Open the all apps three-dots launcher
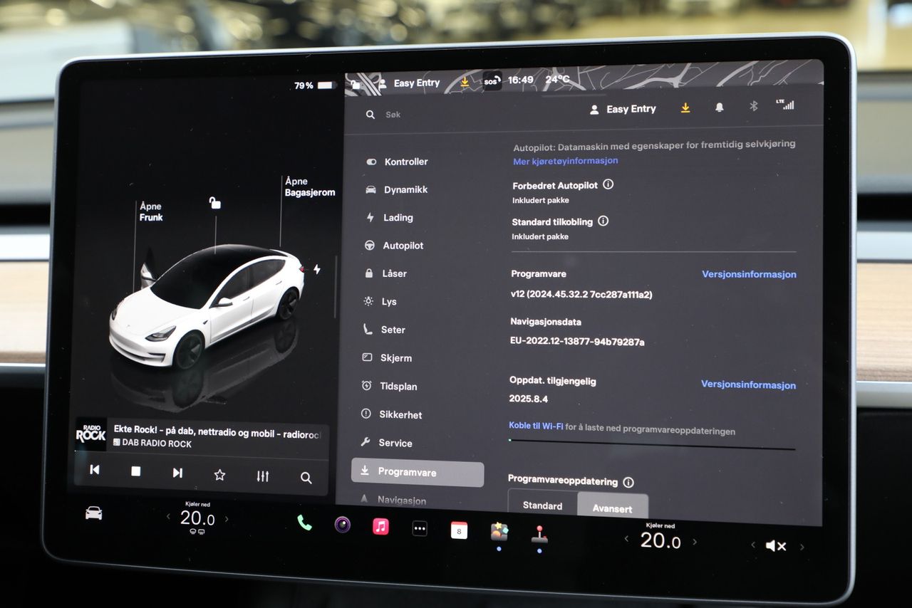This screenshot has width=912, height=608. click(420, 528)
